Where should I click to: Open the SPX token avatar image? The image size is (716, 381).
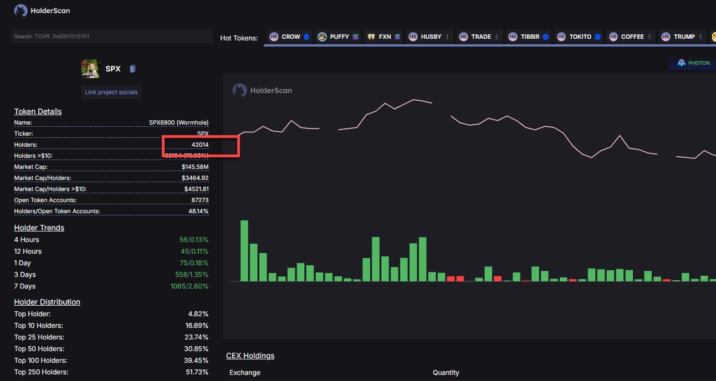(90, 69)
